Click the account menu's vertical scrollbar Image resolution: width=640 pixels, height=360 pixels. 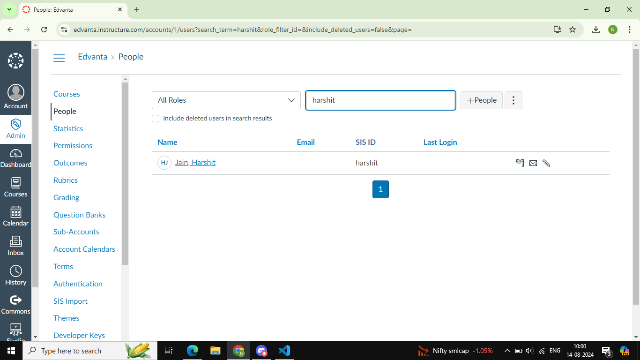(x=125, y=173)
